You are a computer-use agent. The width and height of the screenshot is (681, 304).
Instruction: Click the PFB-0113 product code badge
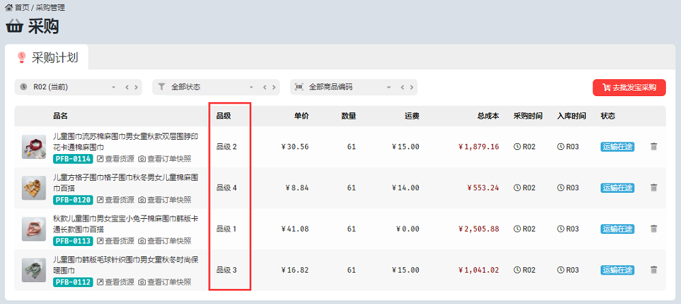[72, 241]
